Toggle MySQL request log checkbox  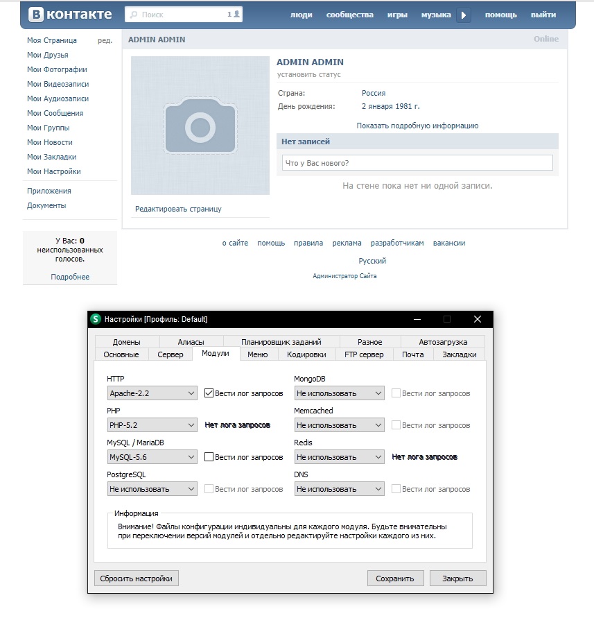point(209,457)
